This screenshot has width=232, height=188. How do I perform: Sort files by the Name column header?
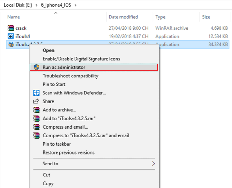(14, 17)
